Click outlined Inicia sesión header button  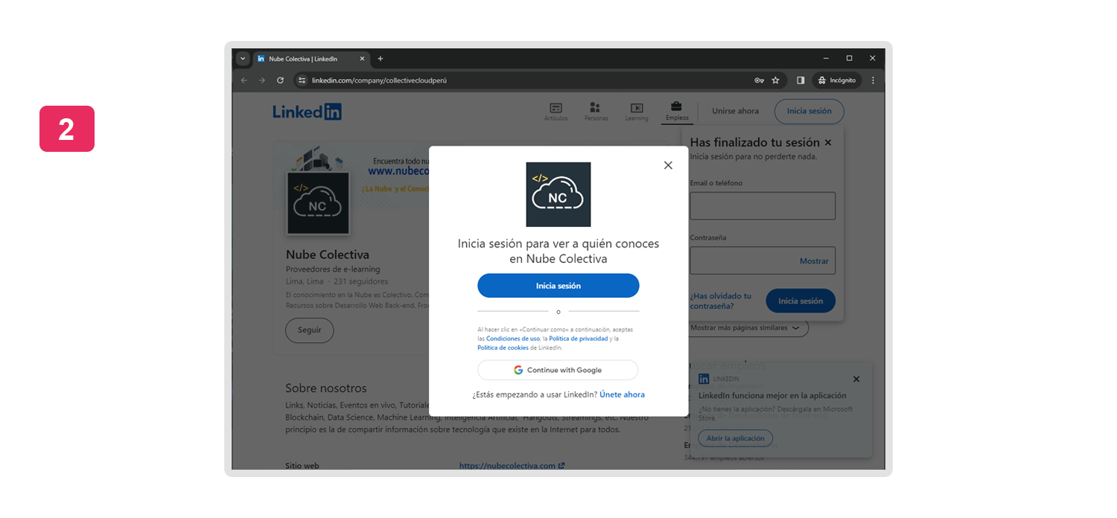pos(809,111)
